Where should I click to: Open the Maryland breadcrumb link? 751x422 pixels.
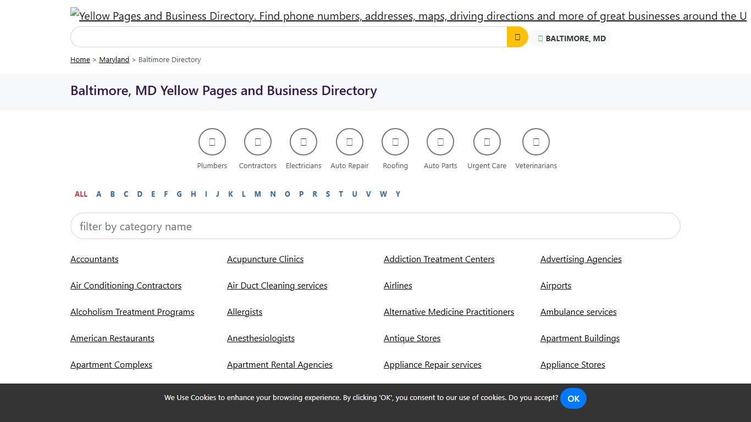click(114, 59)
